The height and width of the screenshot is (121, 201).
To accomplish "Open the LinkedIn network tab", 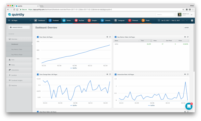I will tap(106, 21).
